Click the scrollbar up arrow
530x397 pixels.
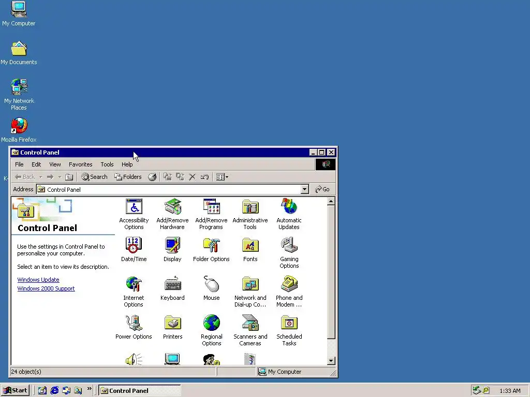tap(331, 202)
